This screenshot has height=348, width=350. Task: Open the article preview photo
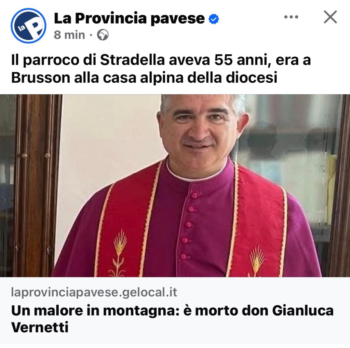tap(175, 185)
